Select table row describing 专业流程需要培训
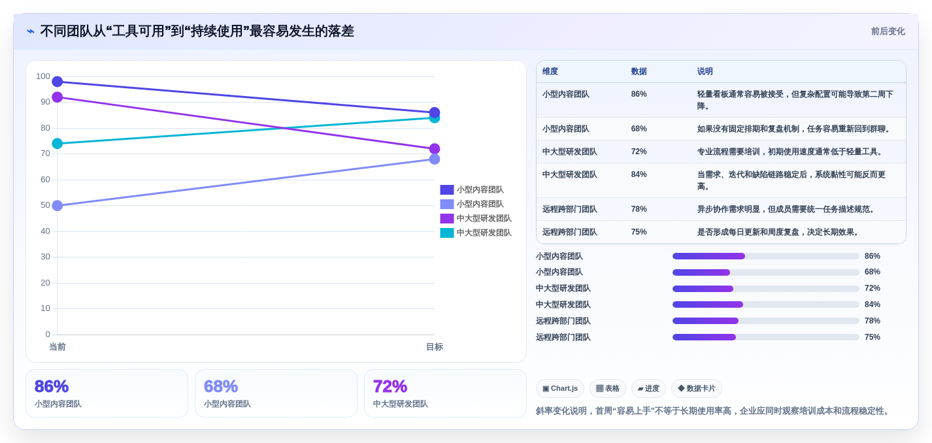Viewport: 932px width, 443px height. [x=721, y=152]
